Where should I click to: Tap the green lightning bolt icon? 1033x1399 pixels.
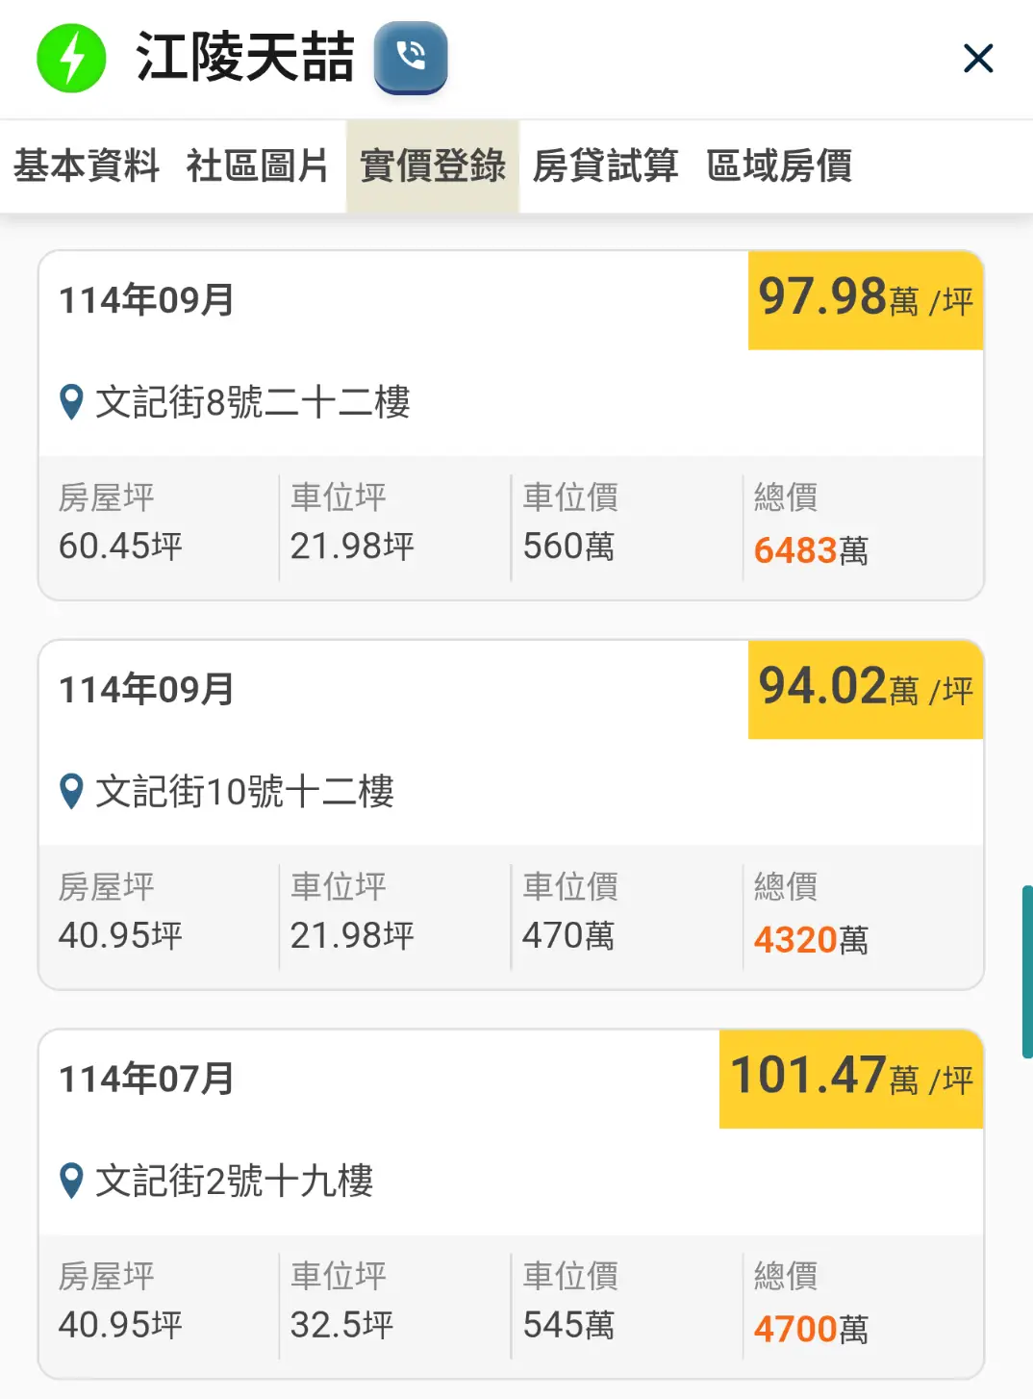71,59
